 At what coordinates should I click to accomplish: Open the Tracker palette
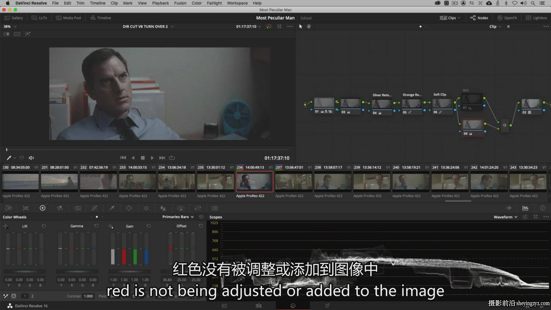(x=146, y=208)
